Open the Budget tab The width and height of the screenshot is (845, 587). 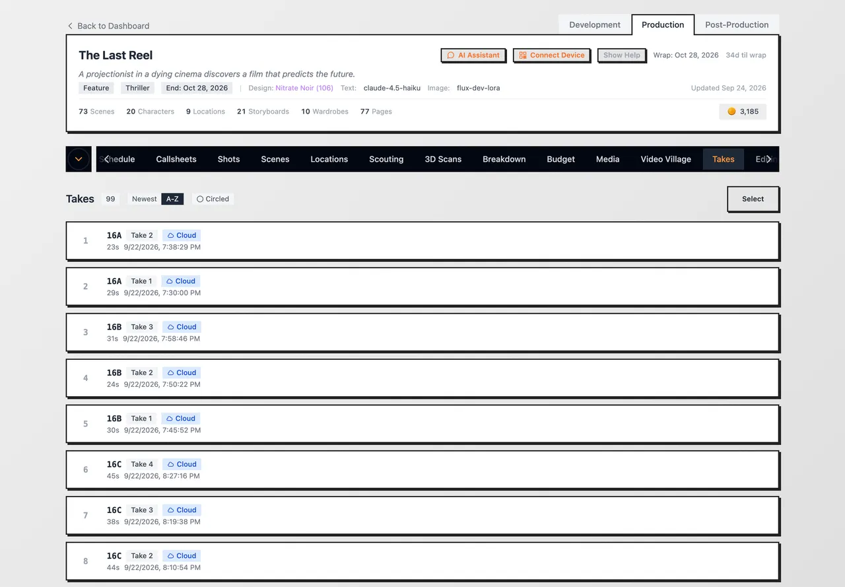point(561,159)
